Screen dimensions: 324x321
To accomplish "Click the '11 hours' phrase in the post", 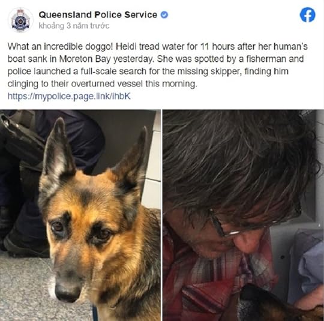I will point(218,47).
